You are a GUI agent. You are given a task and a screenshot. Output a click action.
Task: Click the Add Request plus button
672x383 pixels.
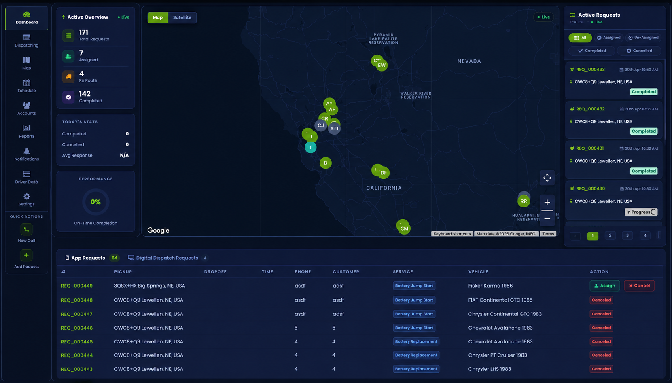coord(26,255)
